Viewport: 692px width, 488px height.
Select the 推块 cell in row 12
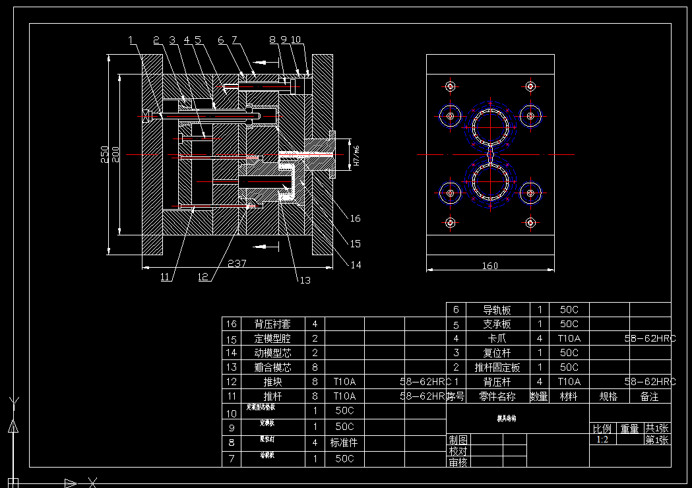tap(272, 382)
